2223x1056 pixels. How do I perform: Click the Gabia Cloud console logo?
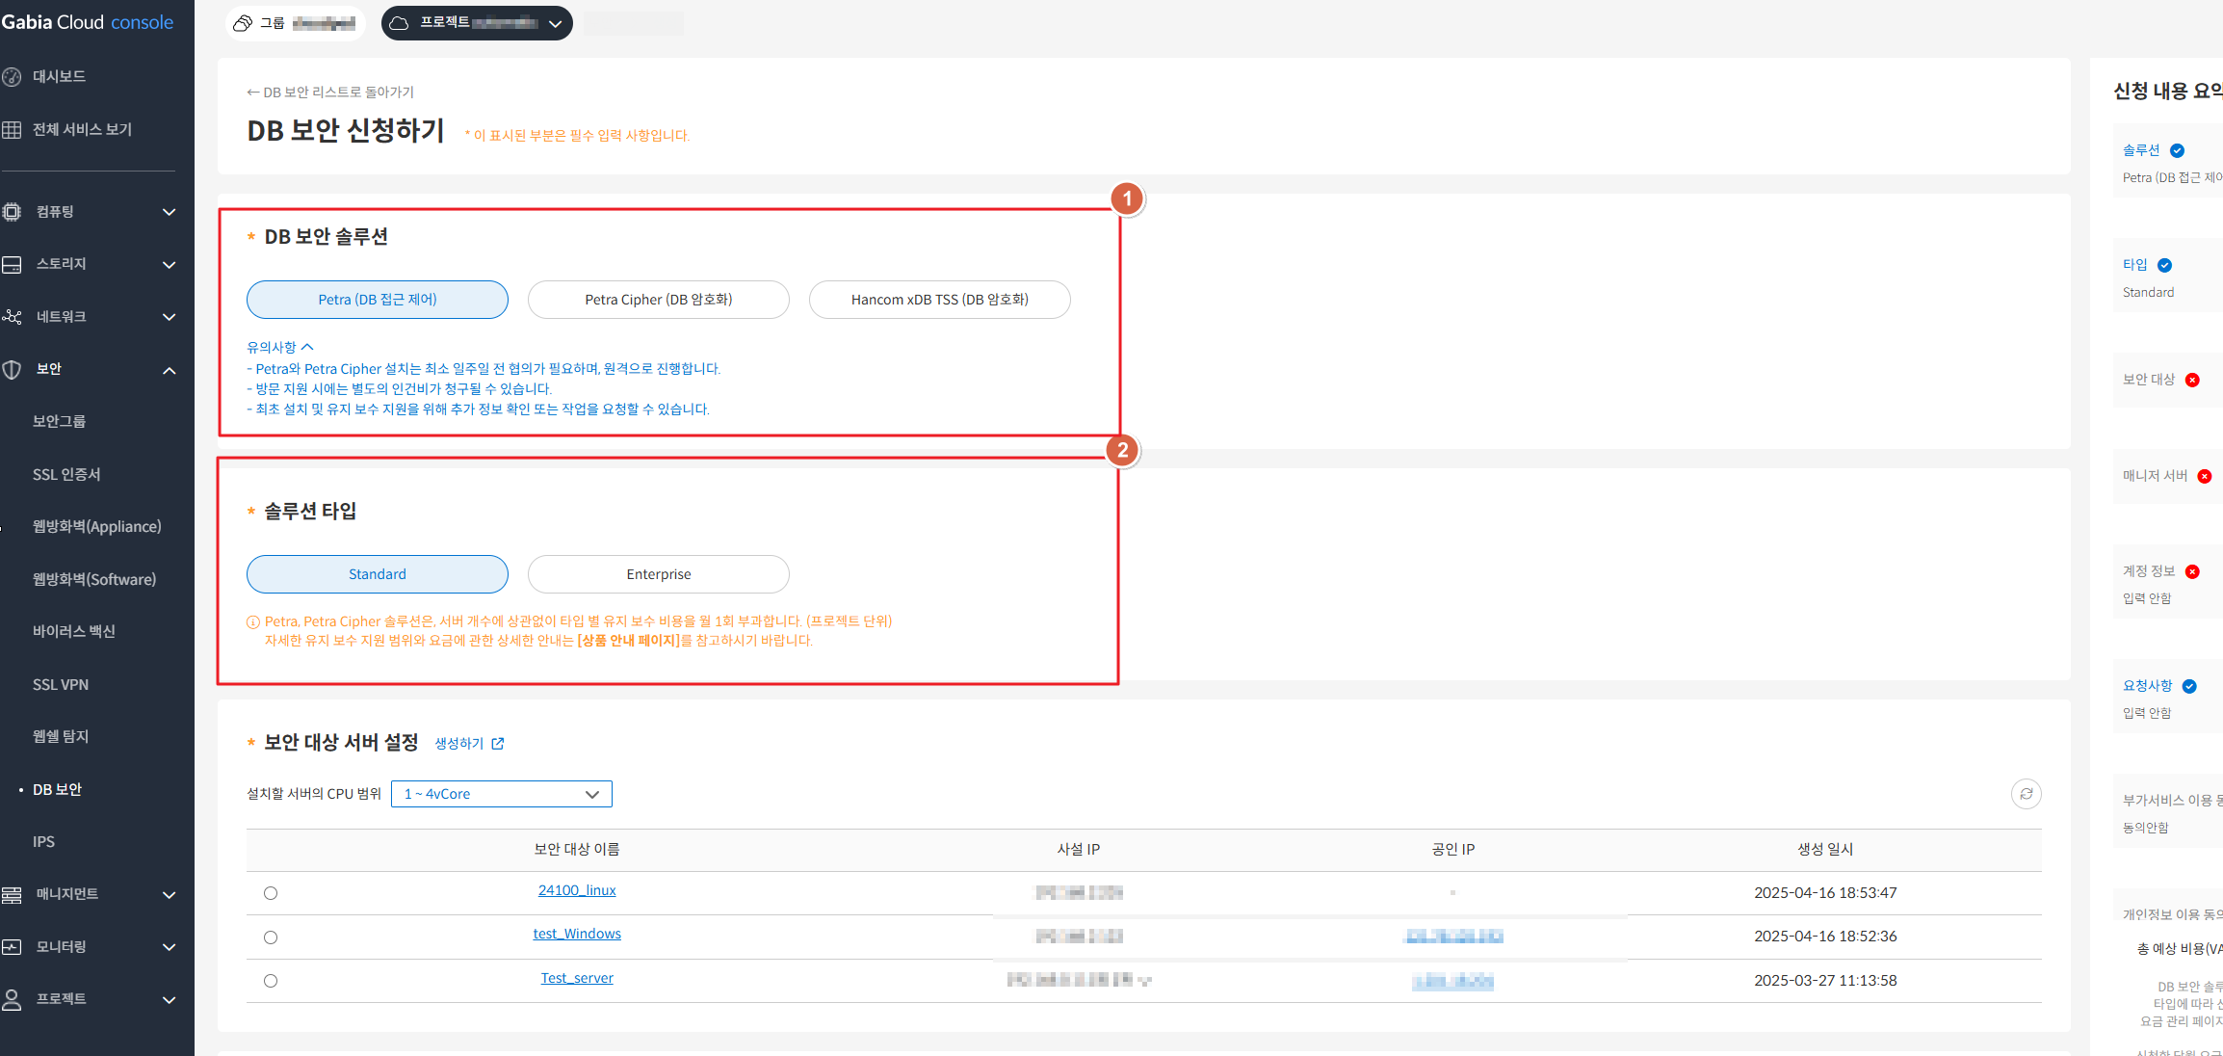88,22
